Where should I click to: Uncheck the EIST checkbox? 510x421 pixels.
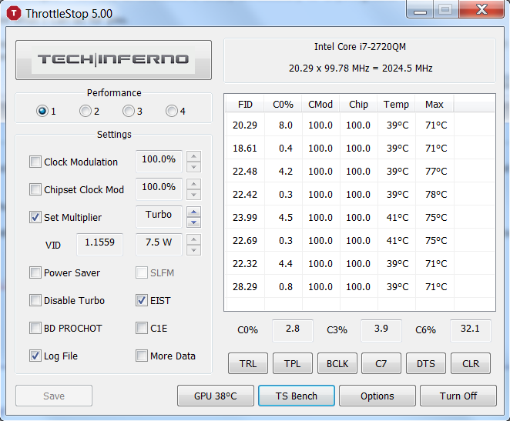click(142, 300)
